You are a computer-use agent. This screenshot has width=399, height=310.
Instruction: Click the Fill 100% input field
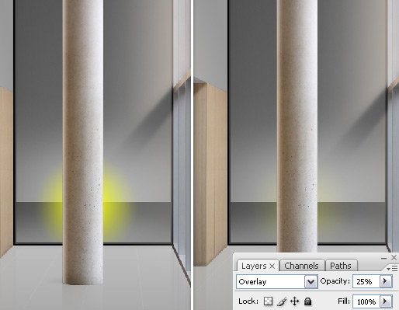[366, 301]
